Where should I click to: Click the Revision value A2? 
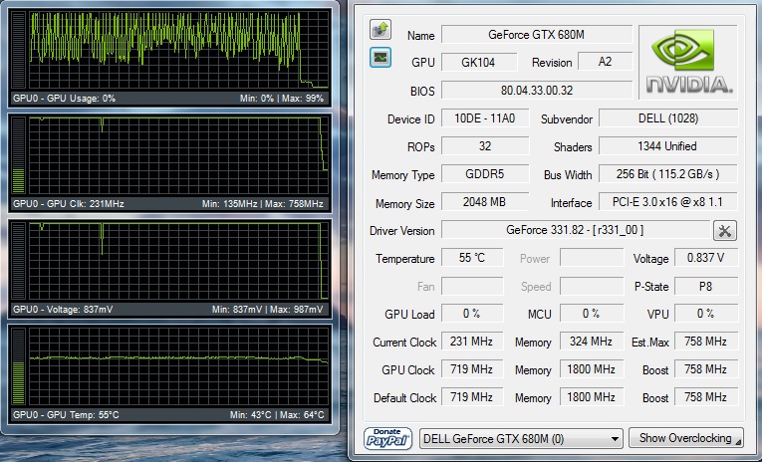(x=605, y=62)
